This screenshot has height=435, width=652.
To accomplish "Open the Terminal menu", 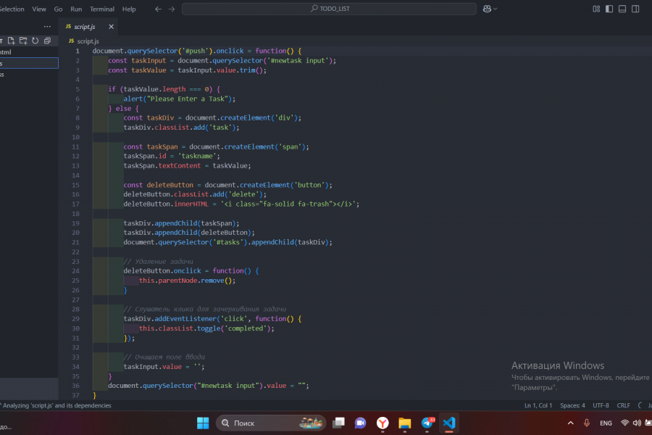I will click(101, 9).
